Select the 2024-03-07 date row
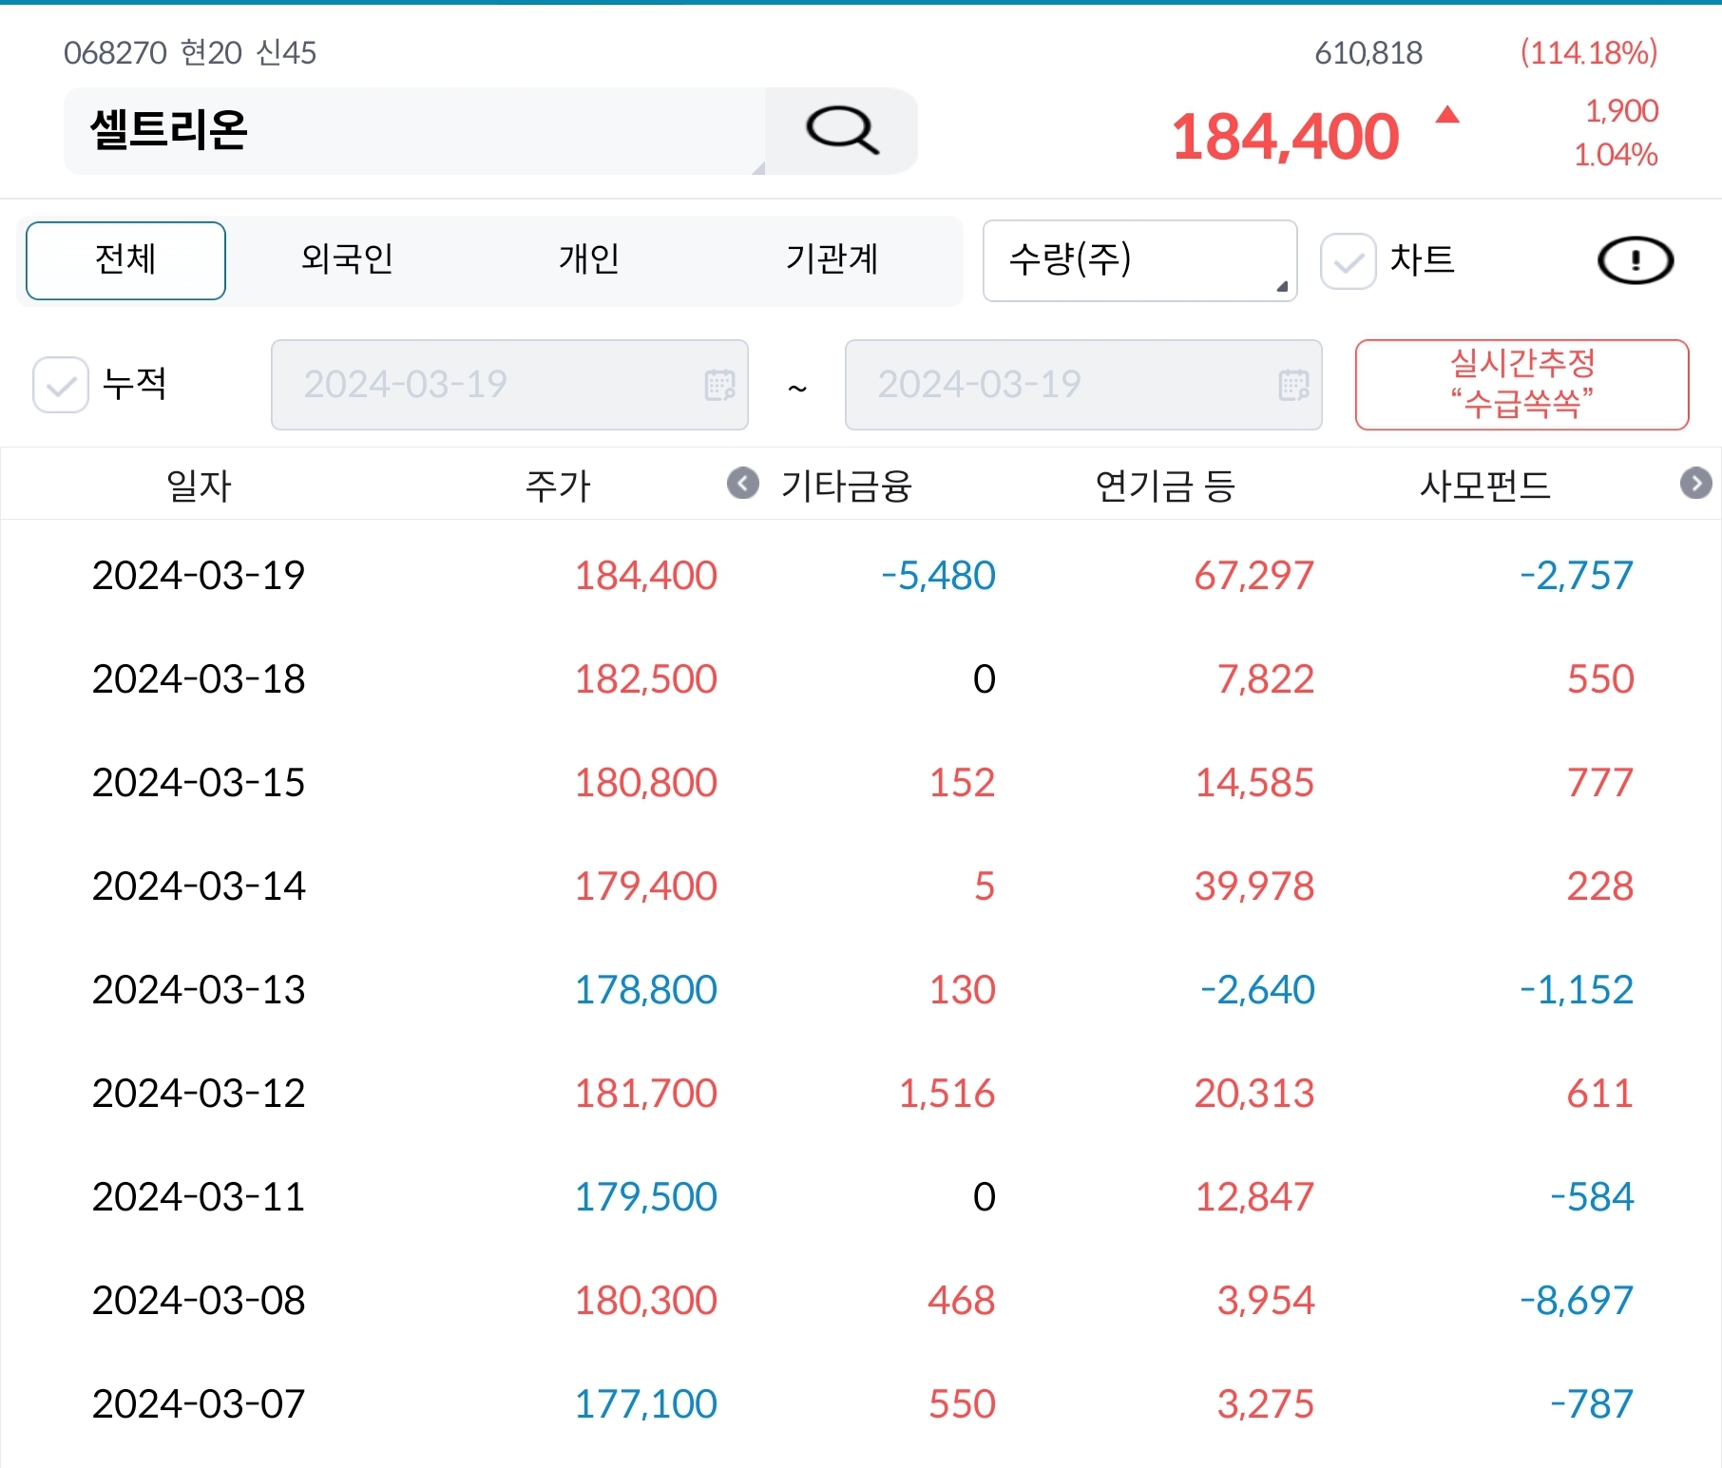Viewport: 1722px width, 1468px height. [861, 1403]
